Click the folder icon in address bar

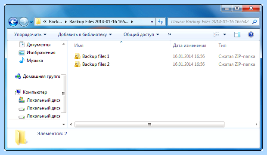38,21
